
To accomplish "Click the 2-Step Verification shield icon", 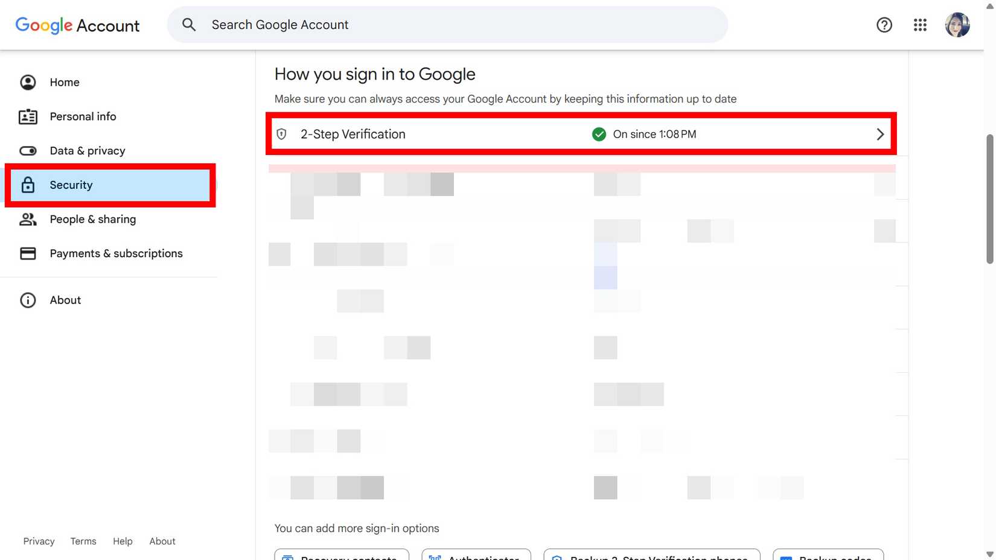I will pos(281,134).
